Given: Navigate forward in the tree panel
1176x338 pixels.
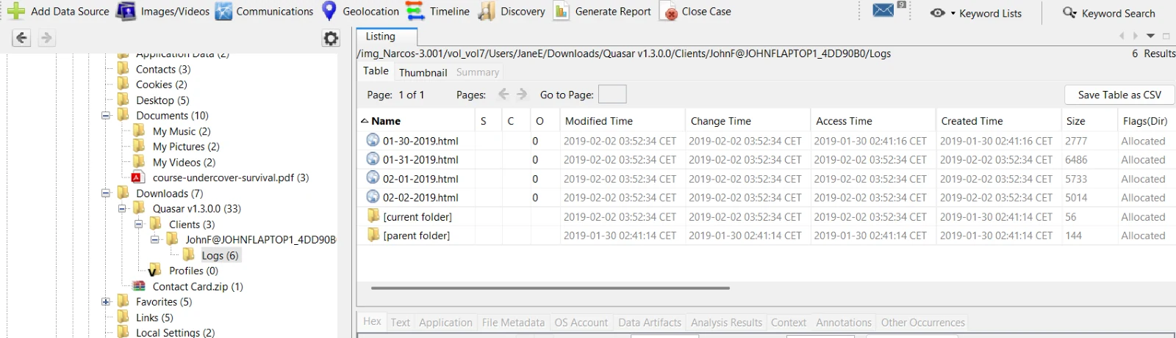Looking at the screenshot, I should 46,38.
